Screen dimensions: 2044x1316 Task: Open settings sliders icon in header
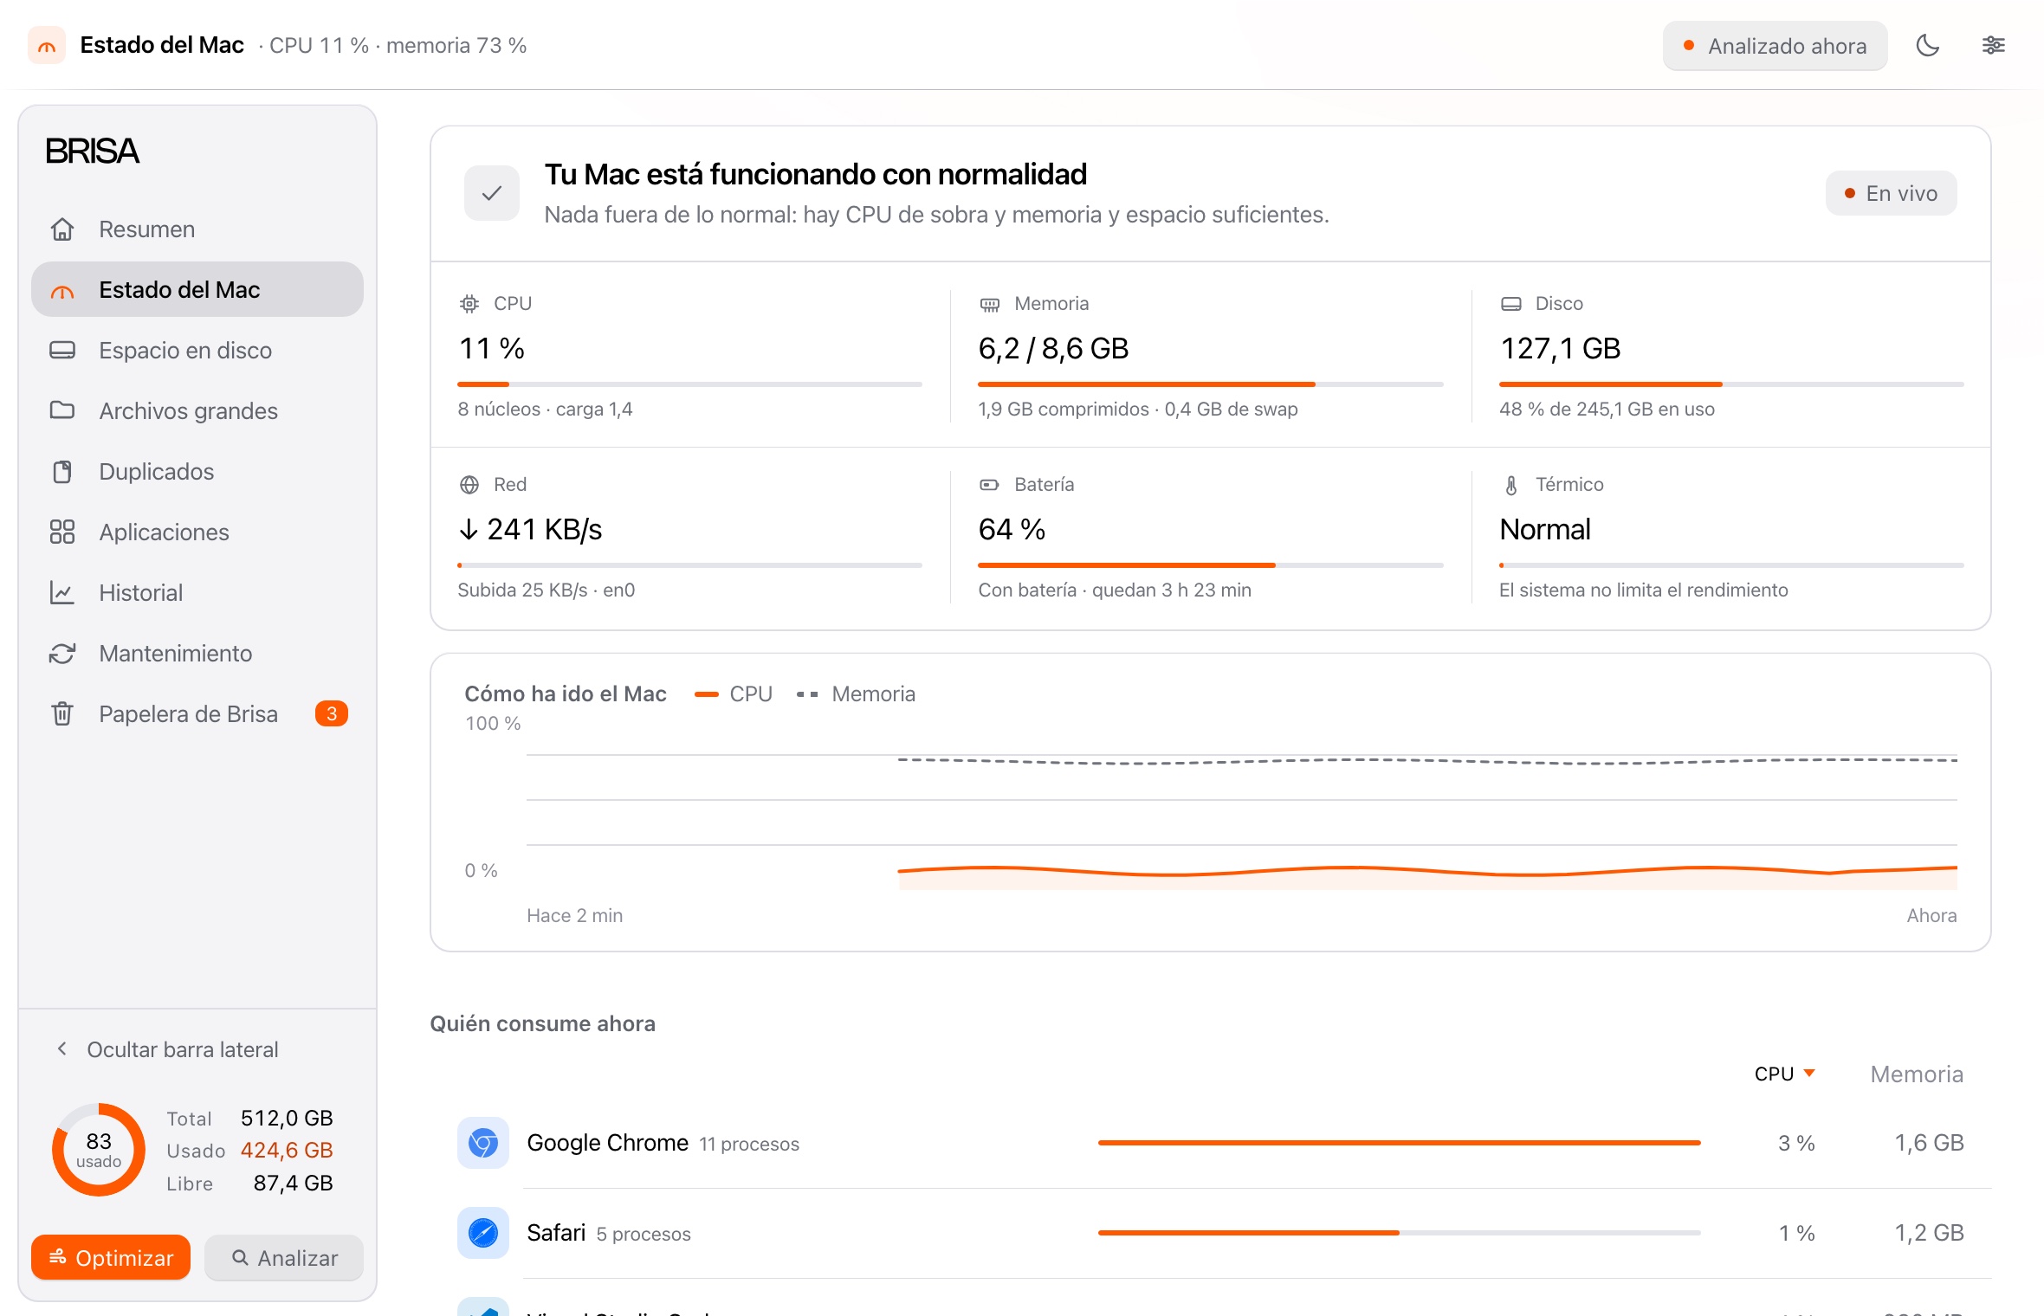point(1994,45)
